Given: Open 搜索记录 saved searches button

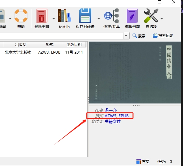Looking at the screenshot, I should [x=163, y=36].
